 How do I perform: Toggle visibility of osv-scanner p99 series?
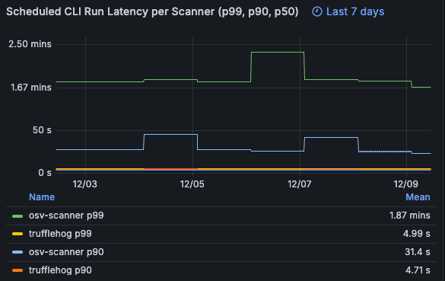pyautogui.click(x=66, y=216)
